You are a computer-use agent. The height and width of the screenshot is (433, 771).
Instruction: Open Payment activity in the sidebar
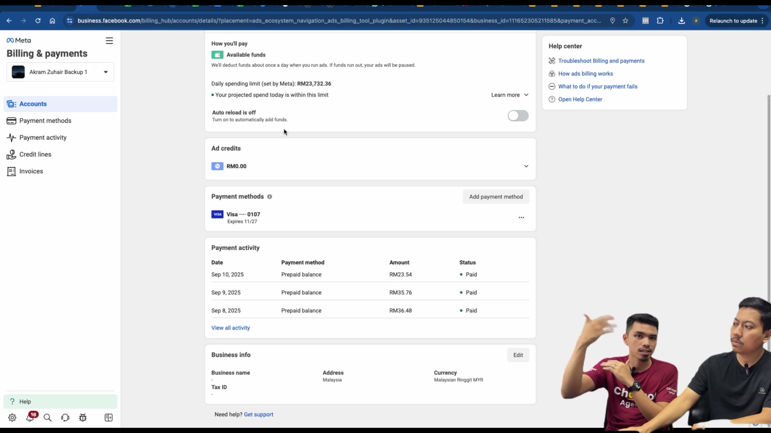pyautogui.click(x=60, y=138)
